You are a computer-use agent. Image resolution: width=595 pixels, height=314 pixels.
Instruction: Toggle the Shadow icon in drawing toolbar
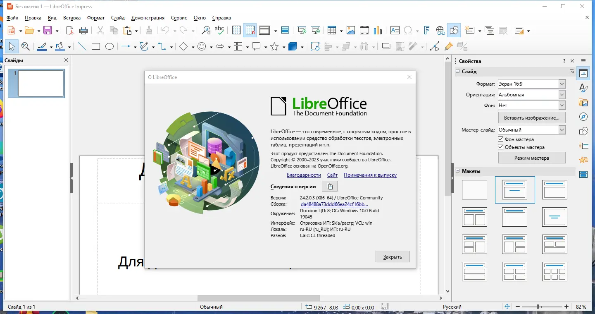click(x=386, y=47)
